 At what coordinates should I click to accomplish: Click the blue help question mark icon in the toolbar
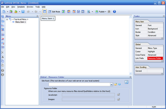(114, 11)
